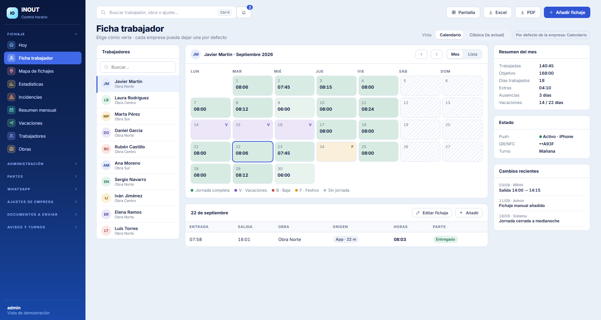Click Luis Torres's LT avatar
This screenshot has height=320, width=601.
click(106, 231)
